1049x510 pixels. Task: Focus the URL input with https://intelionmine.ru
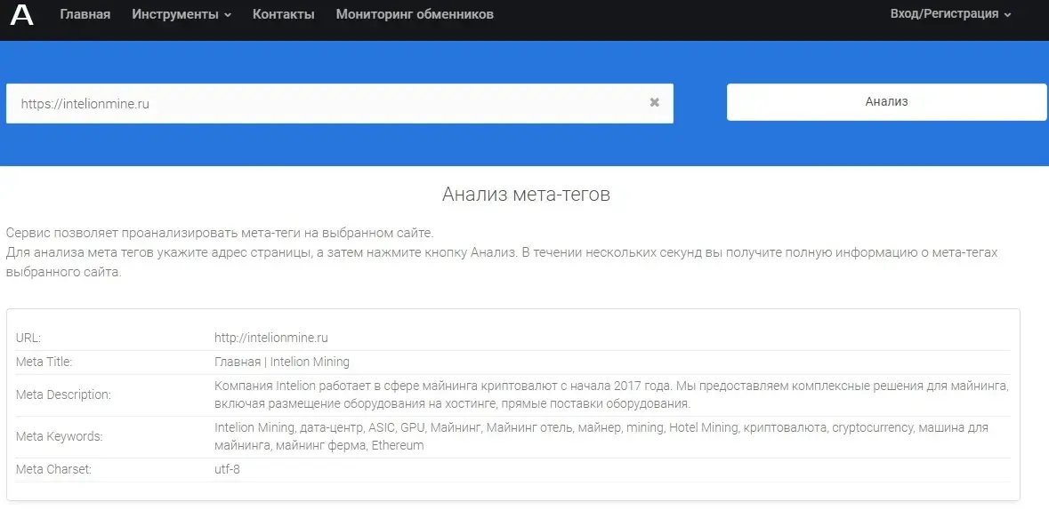tap(340, 103)
